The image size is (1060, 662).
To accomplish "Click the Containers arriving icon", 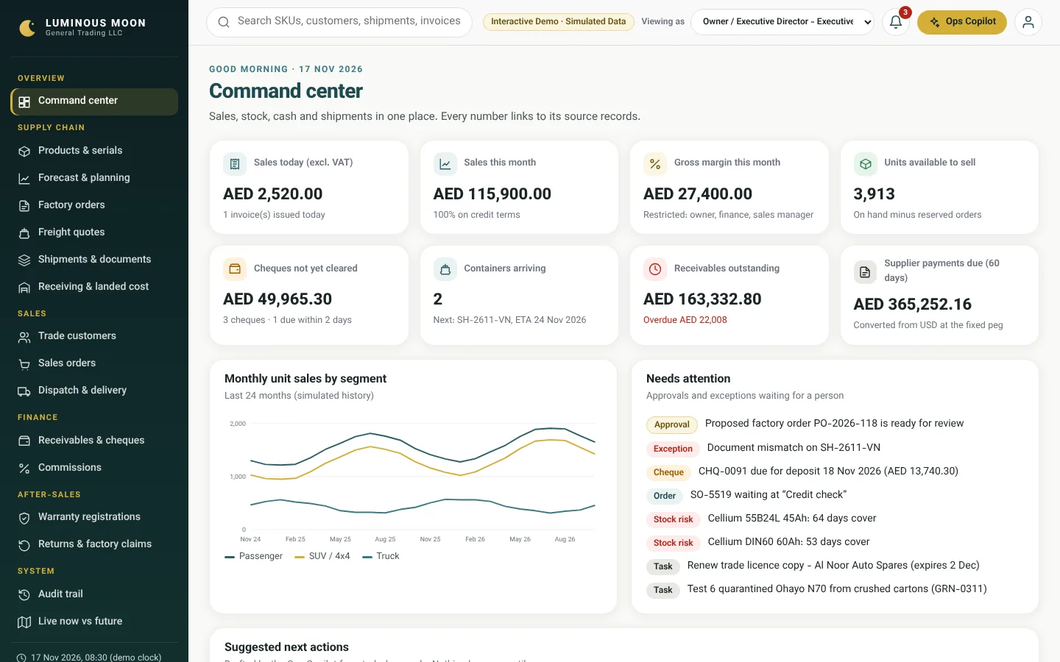I will click(445, 269).
